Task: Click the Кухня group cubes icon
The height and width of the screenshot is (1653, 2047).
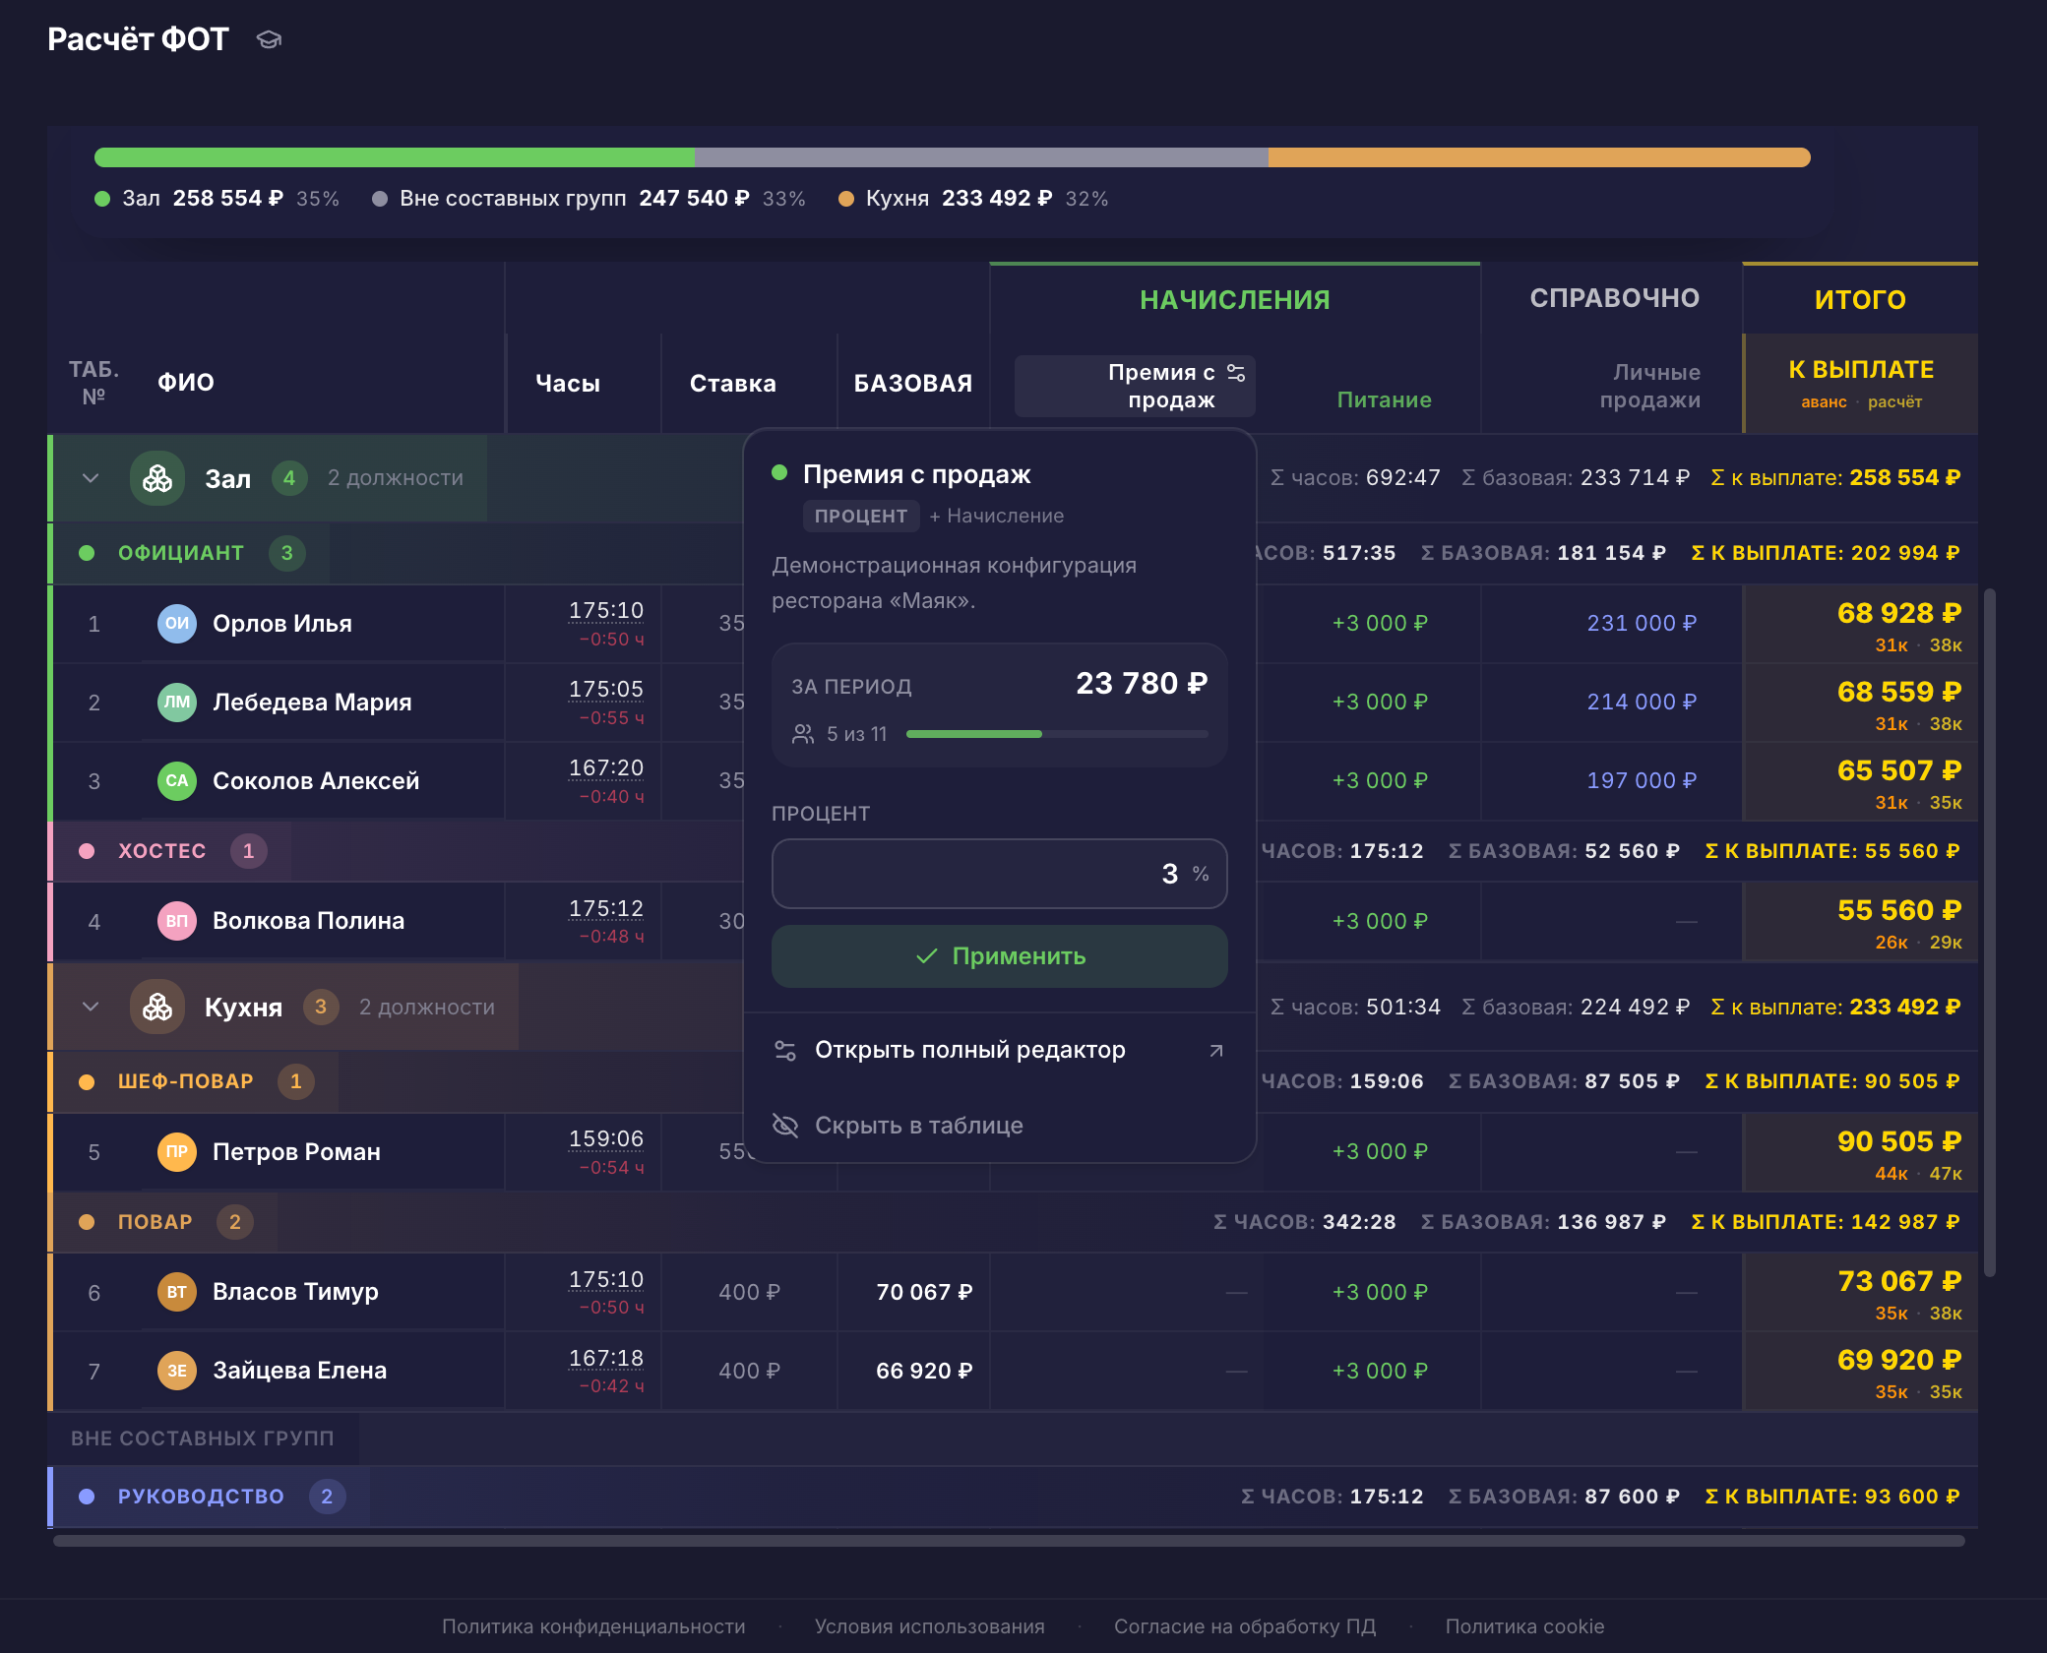Action: click(157, 1007)
